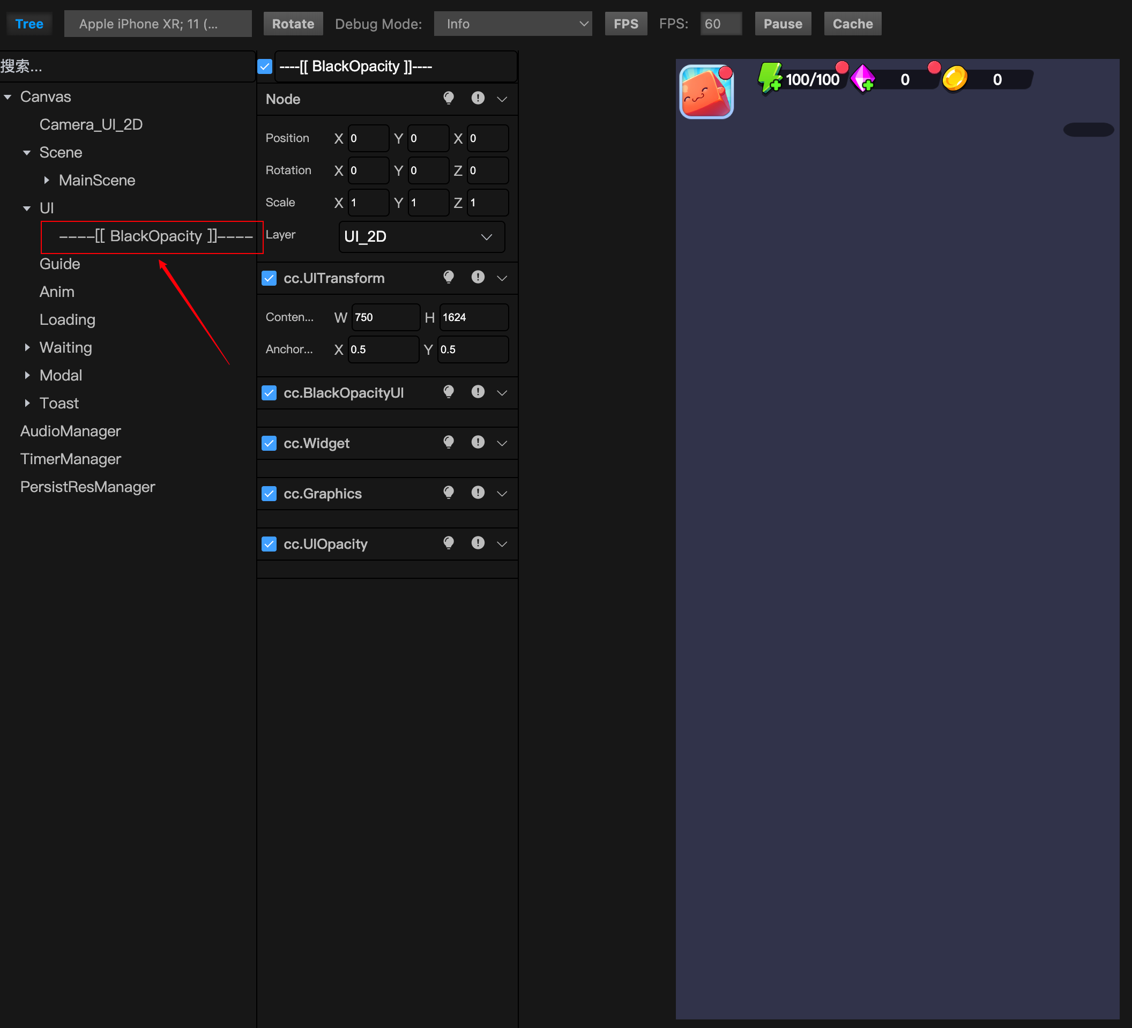This screenshot has width=1132, height=1028.
Task: Tap the gold coin icon
Action: pyautogui.click(x=955, y=78)
